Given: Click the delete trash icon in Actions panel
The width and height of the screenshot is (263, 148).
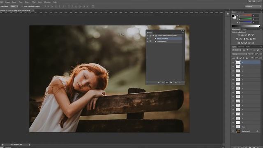Looking at the screenshot, I should click(180, 82).
